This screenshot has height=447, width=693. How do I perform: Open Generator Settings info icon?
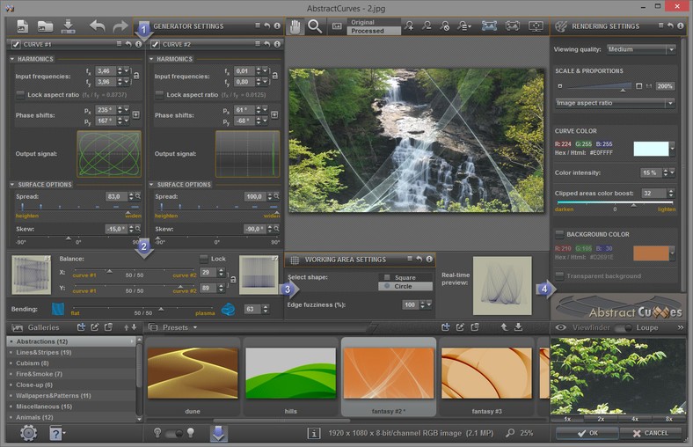277,26
